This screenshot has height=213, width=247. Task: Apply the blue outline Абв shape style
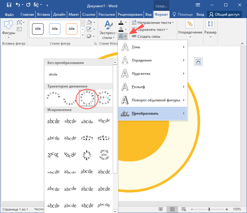pos(55,29)
